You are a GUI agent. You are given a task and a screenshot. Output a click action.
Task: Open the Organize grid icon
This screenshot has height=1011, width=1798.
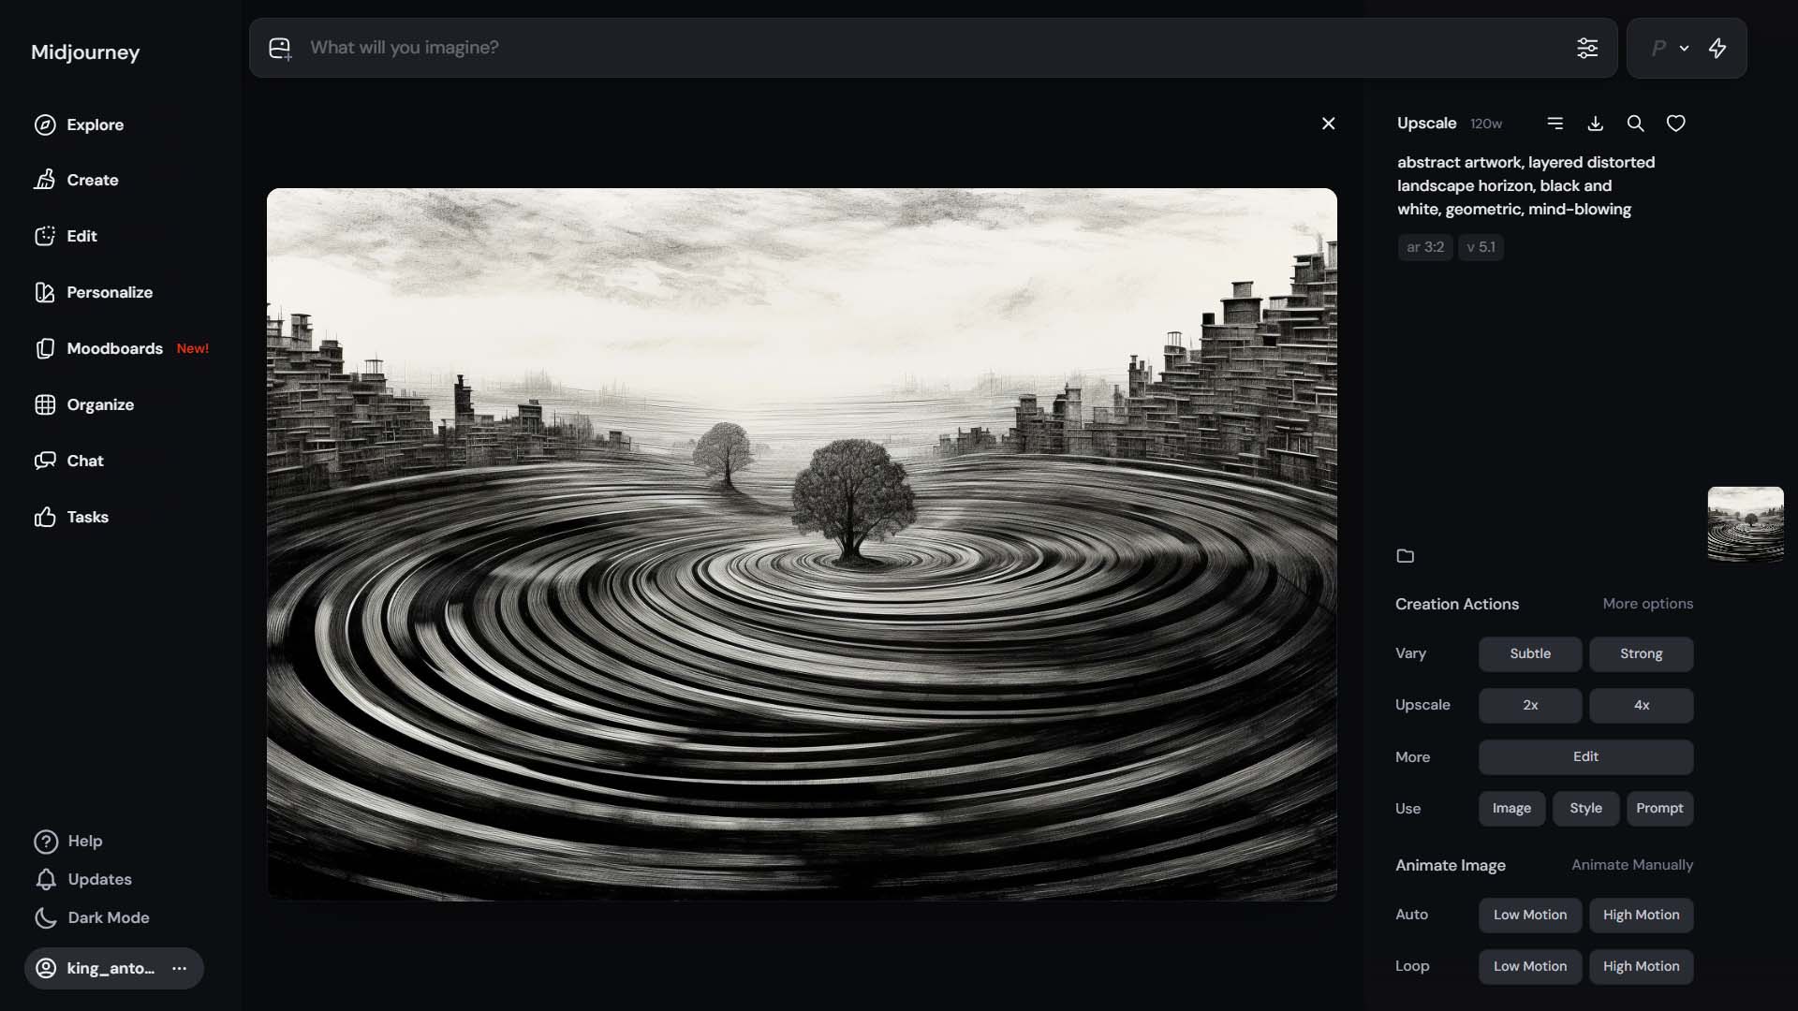pyautogui.click(x=46, y=404)
